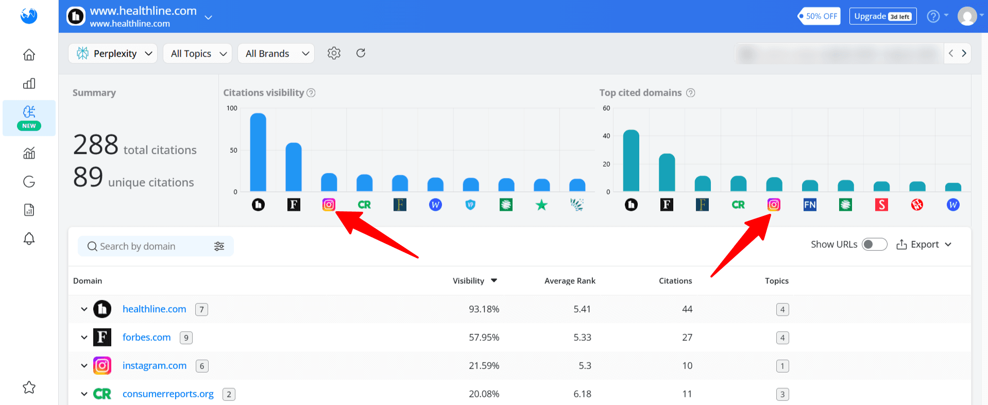This screenshot has height=405, width=988.
Task: Click the Domain column header
Action: click(88, 281)
